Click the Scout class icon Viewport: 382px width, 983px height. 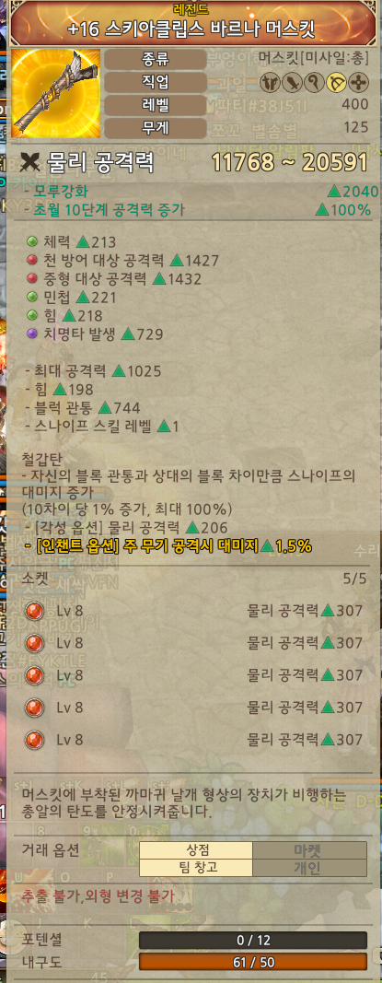(270, 82)
